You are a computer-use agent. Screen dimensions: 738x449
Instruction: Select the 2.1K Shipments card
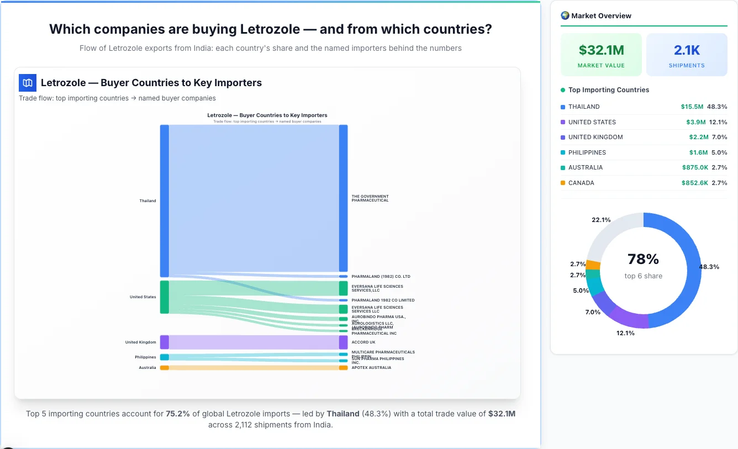tap(687, 54)
